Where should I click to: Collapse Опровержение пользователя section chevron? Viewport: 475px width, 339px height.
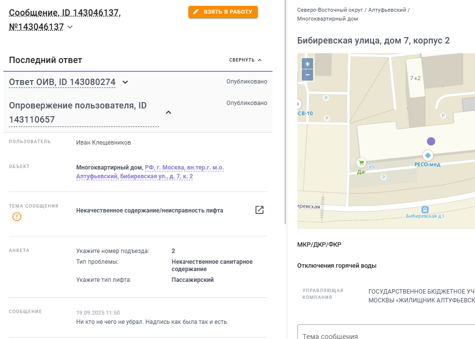point(168,112)
